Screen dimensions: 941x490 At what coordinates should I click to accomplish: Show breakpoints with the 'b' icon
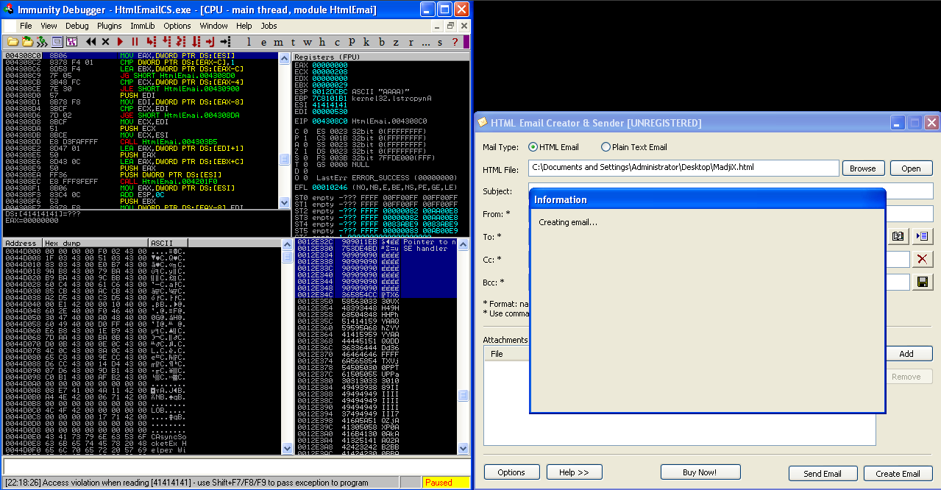tap(381, 42)
